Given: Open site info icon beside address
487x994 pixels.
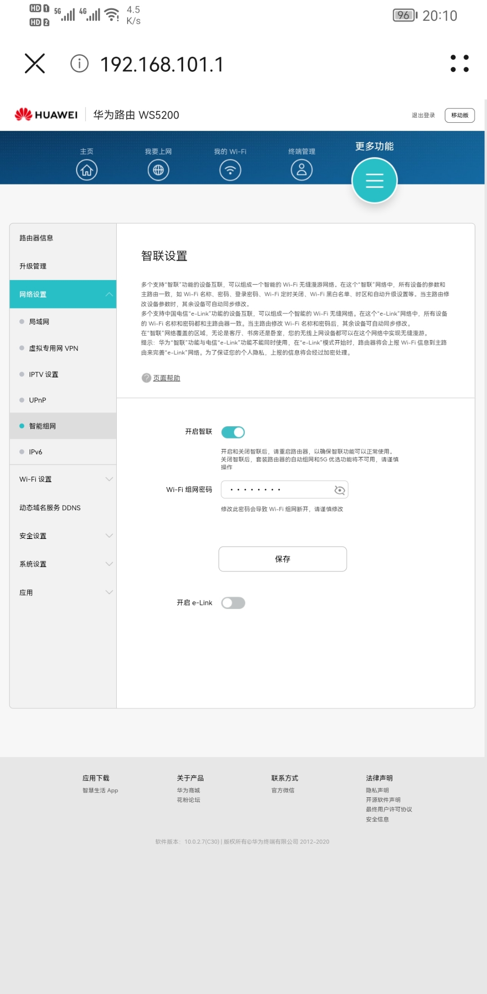Looking at the screenshot, I should (x=79, y=64).
